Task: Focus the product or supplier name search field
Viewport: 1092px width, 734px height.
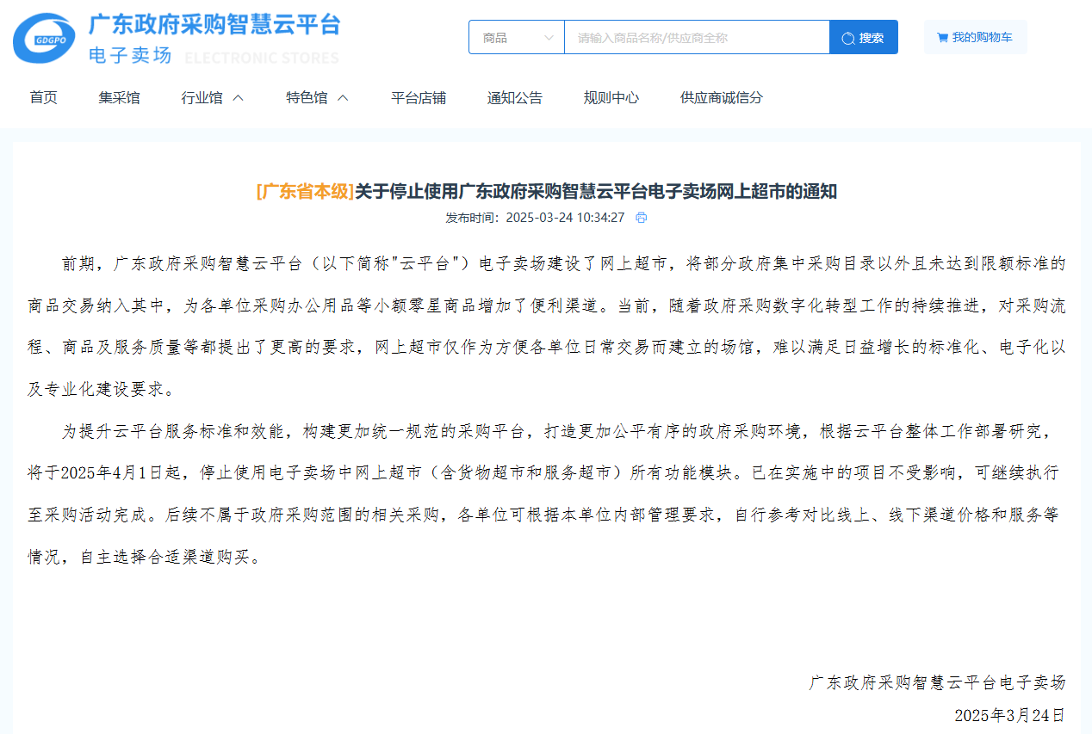Action: click(696, 38)
